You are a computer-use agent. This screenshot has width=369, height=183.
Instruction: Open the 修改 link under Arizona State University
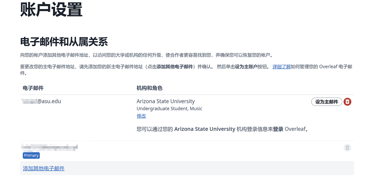coord(141,116)
